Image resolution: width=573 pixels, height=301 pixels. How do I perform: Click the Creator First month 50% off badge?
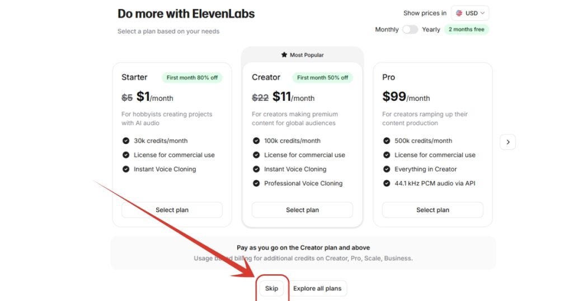pyautogui.click(x=322, y=78)
